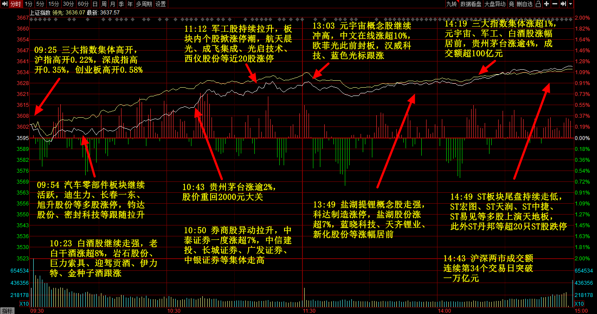Click the 指标 indicator label at bottom-left
Viewport: 597px width, 314px height.
pos(7,311)
